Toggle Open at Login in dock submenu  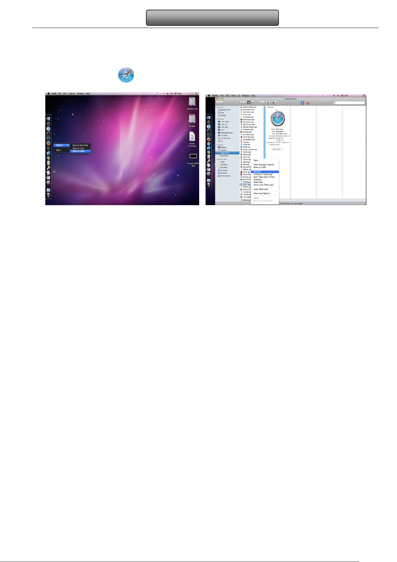click(x=78, y=148)
